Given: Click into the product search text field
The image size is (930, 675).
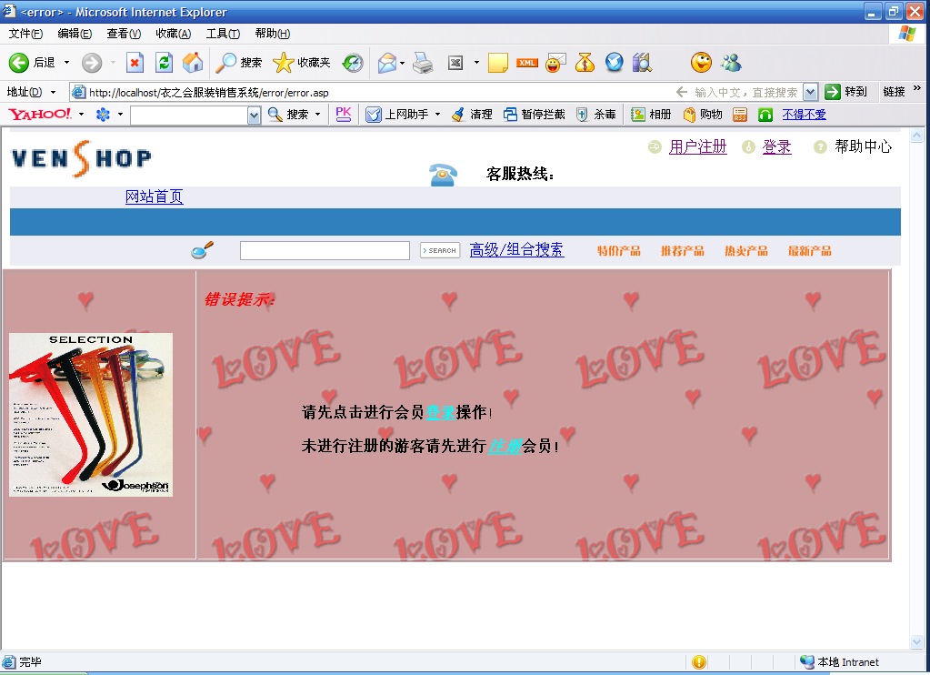Looking at the screenshot, I should pyautogui.click(x=325, y=250).
